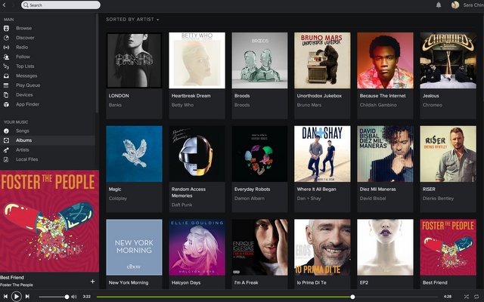This screenshot has width=484, height=302.
Task: Click the magnifier icon in search box
Action: (26, 5)
